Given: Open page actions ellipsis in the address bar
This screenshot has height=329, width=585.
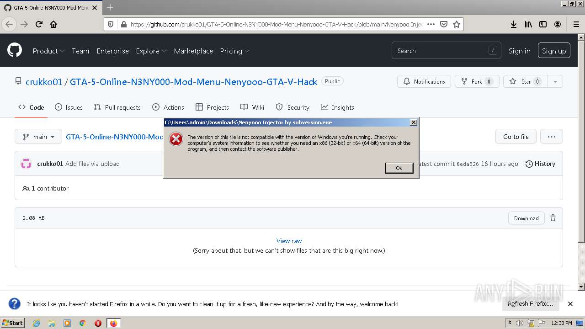Looking at the screenshot, I should [x=431, y=24].
